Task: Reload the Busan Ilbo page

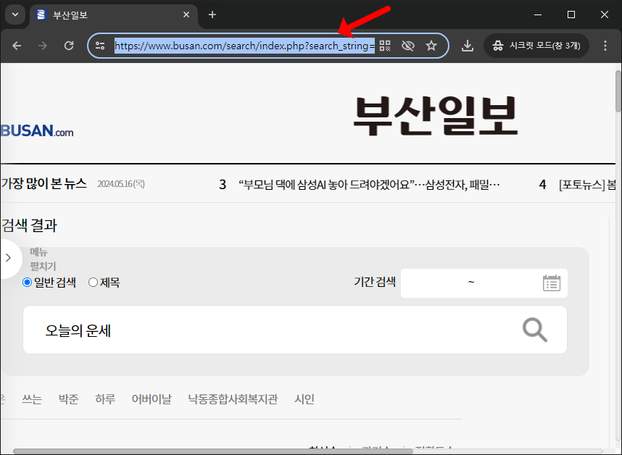Action: (69, 46)
